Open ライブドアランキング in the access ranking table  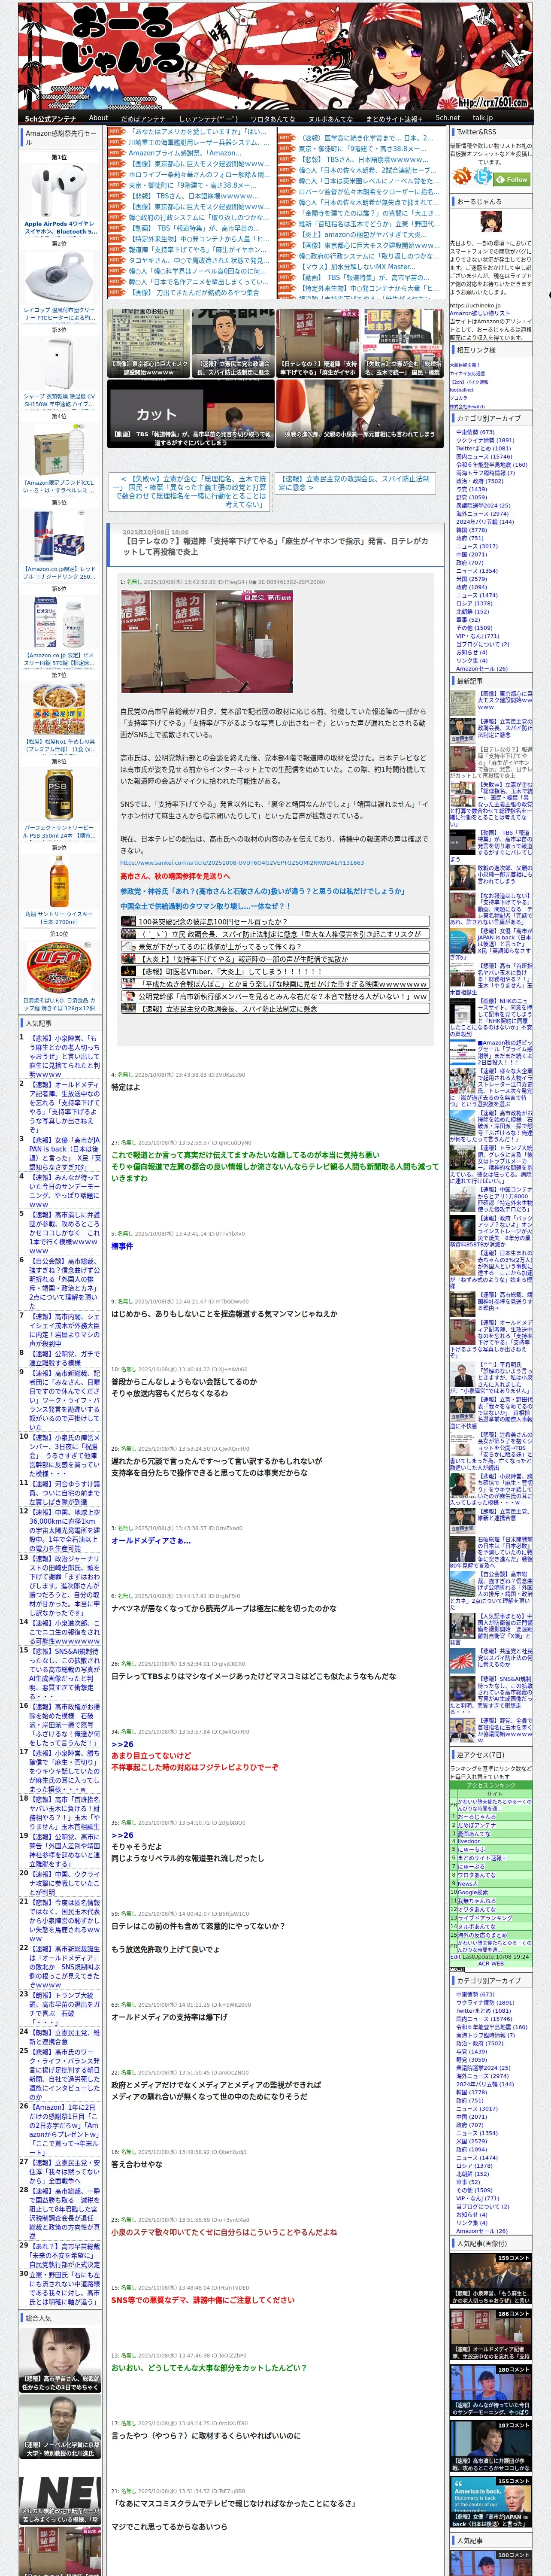pos(485,1917)
